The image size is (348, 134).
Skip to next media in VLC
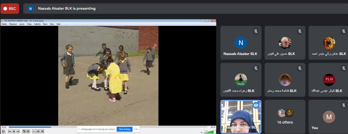(18, 131)
